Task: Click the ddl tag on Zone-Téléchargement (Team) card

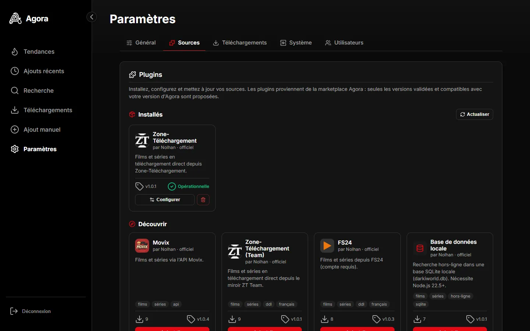Action: coord(269,304)
